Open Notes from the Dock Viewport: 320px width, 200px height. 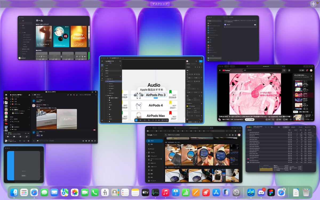click(135, 192)
